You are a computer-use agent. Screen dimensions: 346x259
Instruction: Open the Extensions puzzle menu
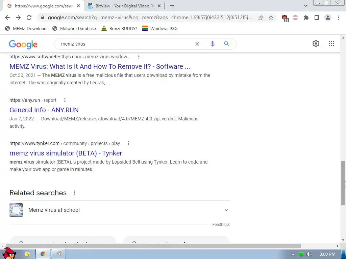pos(306,18)
